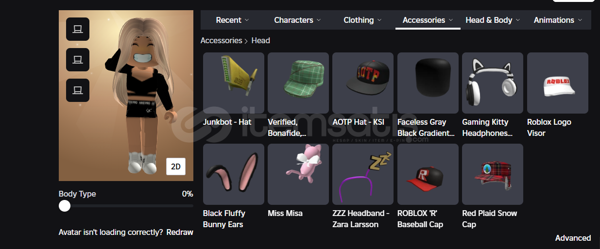Screen dimensions: 600x249
Task: Equip the Junkbot Hat item
Action: pyautogui.click(x=234, y=83)
